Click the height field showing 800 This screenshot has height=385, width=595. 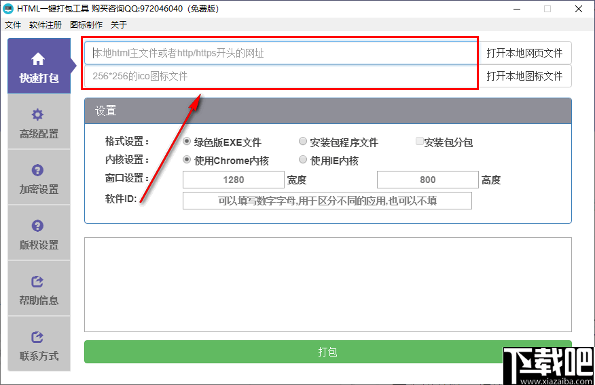(x=428, y=180)
